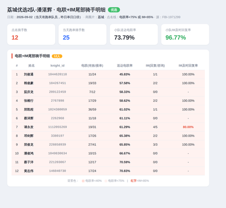Select rider name 郑凯程
This screenshot has height=208, width=226.
[28, 109]
